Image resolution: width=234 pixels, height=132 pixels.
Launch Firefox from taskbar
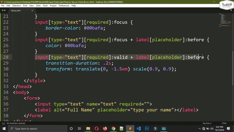click(x=105, y=129)
